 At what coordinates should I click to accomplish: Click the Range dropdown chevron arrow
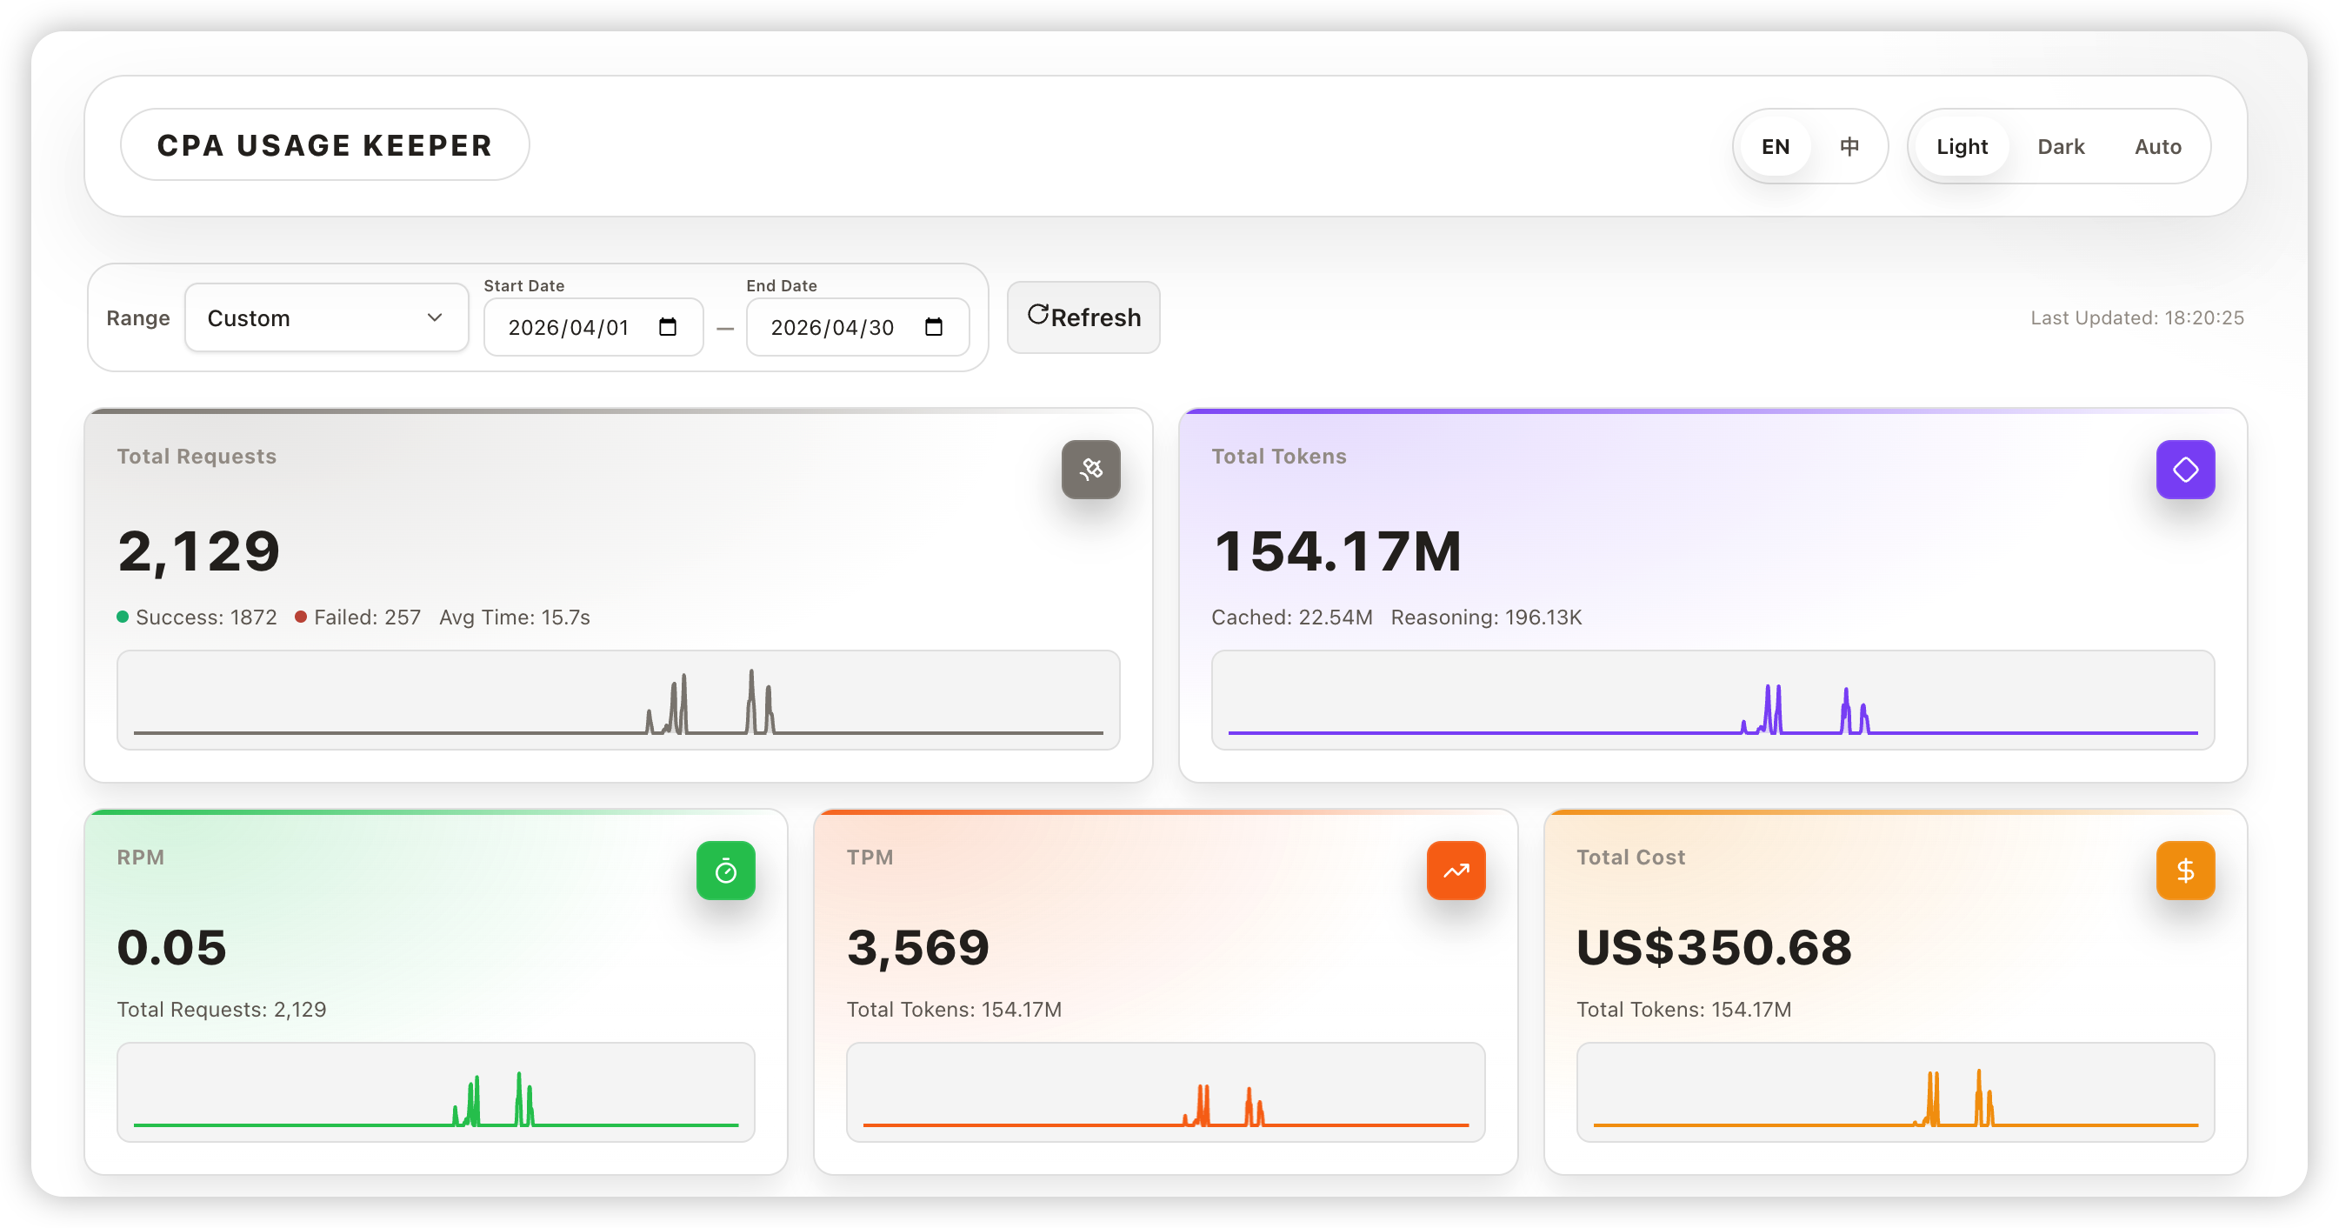point(435,318)
